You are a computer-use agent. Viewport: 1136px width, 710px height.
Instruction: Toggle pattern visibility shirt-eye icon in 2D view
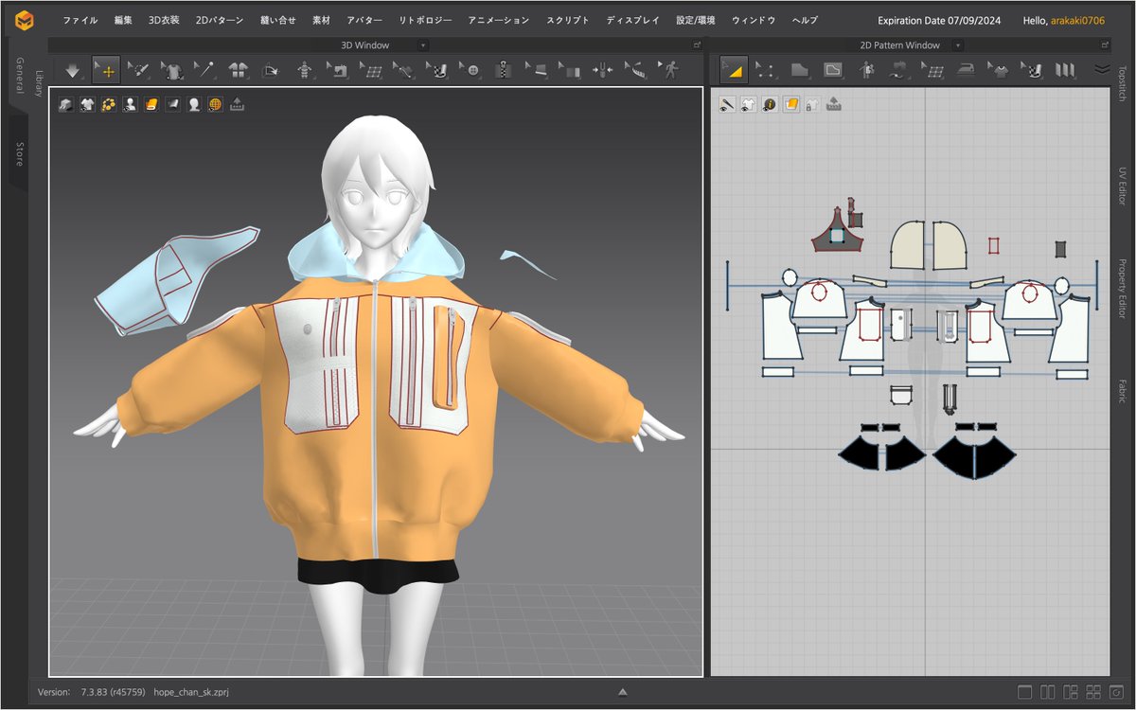pyautogui.click(x=748, y=104)
